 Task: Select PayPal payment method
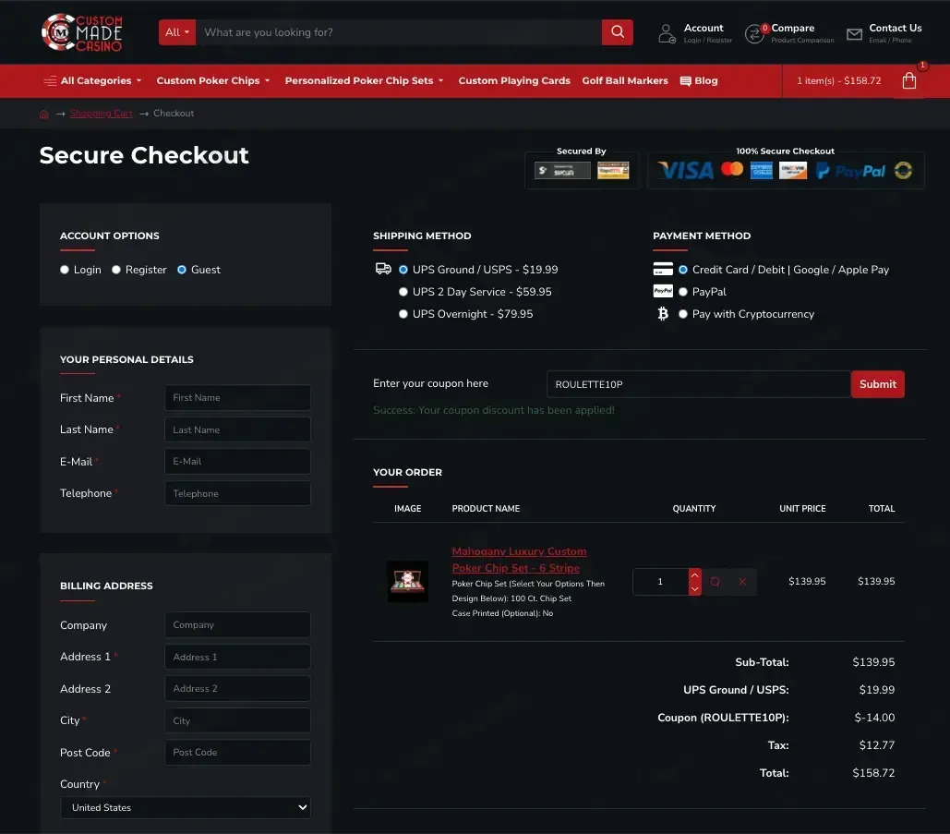[683, 292]
